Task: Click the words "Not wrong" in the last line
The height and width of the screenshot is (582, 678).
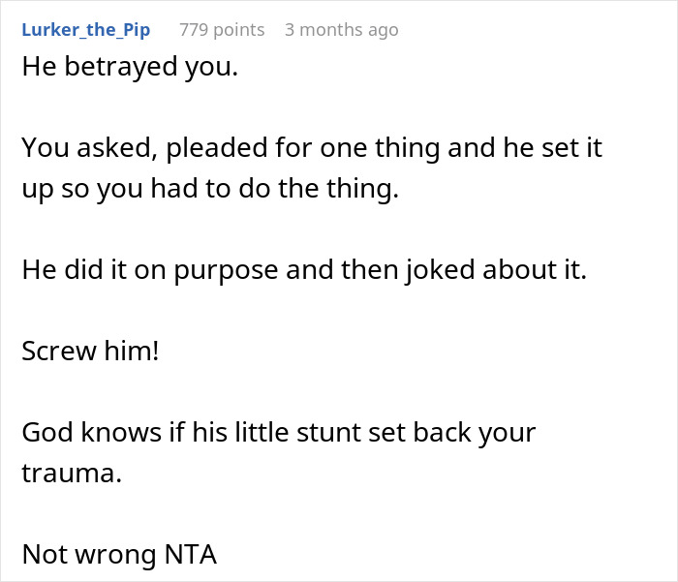Action: point(88,553)
